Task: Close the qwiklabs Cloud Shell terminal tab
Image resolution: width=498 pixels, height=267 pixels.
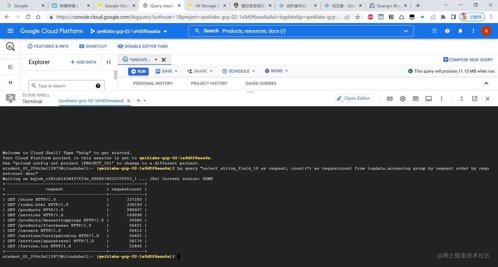Action: (128, 101)
